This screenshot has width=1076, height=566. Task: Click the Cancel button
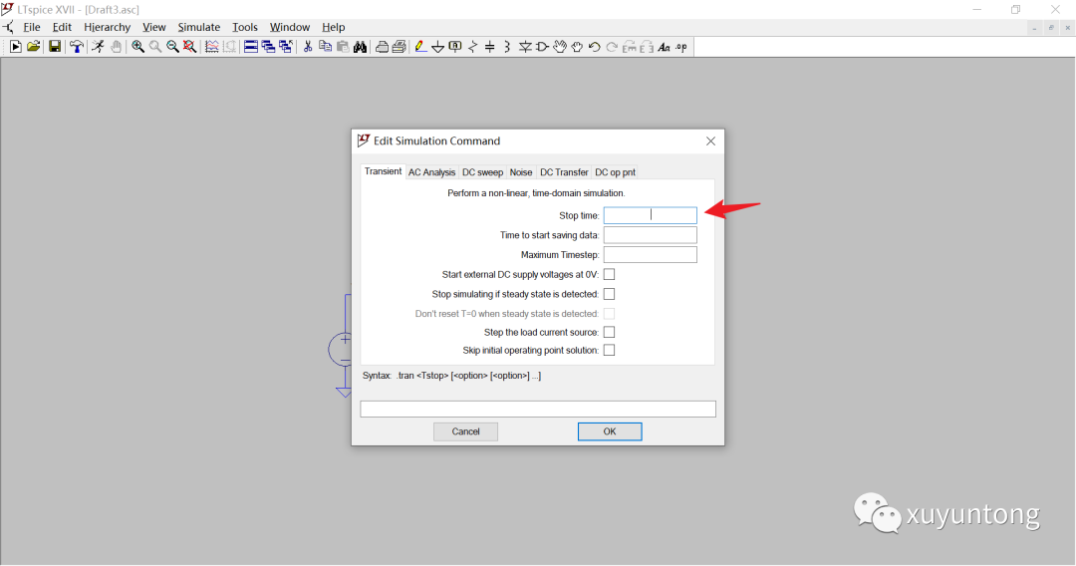[x=466, y=431]
